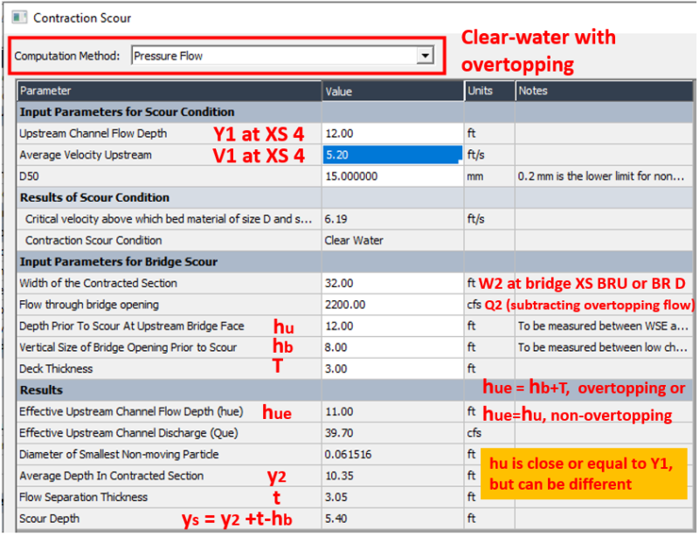The image size is (699, 536).
Task: Click the Contraction Scour window icon
Action: point(19,17)
